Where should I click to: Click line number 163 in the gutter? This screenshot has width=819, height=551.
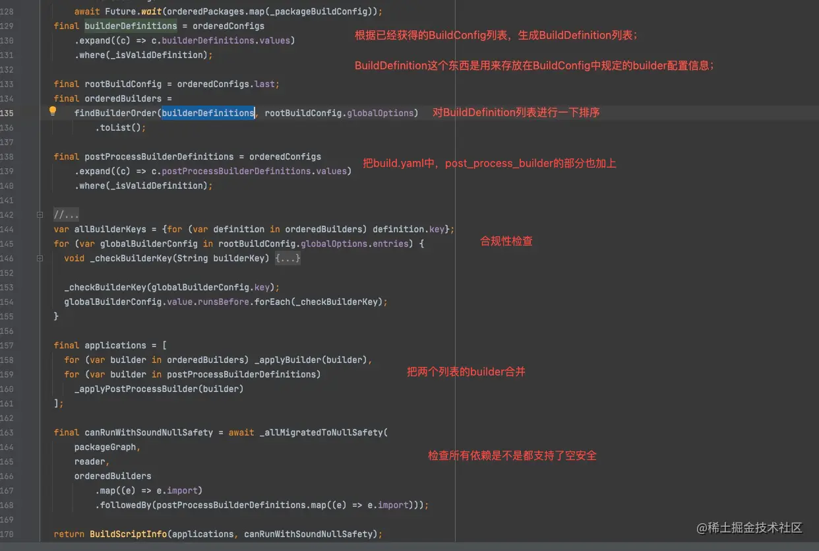[7, 432]
